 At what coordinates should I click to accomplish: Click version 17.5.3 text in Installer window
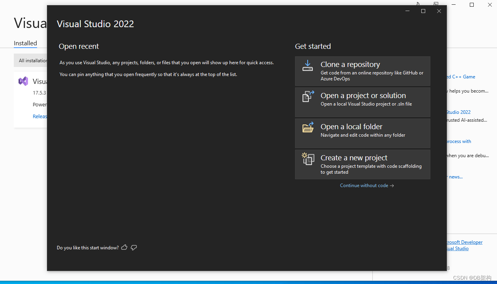[39, 93]
